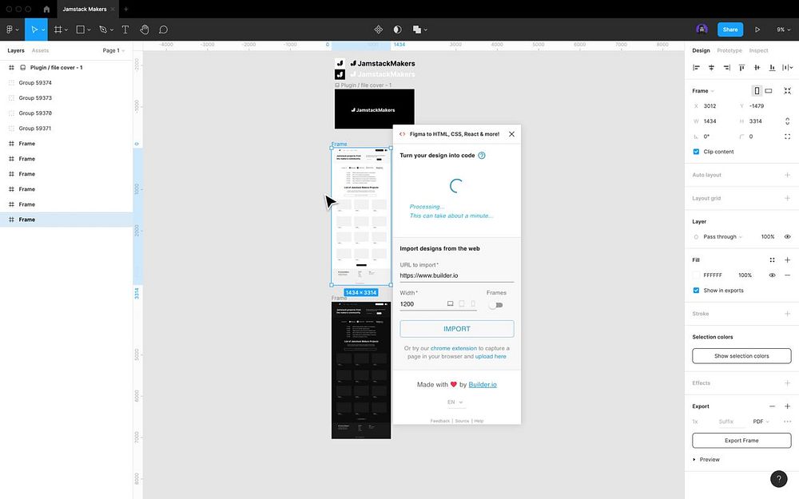799x499 pixels.
Task: Click the FFFFFF fill color swatch
Action: [x=696, y=275]
